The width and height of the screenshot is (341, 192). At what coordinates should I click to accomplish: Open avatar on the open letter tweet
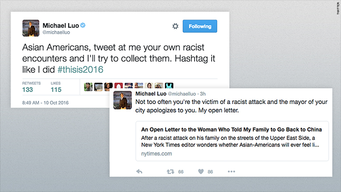[122, 100]
